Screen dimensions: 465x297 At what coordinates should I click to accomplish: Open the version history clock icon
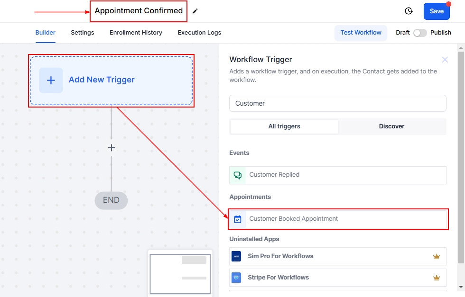tap(408, 11)
